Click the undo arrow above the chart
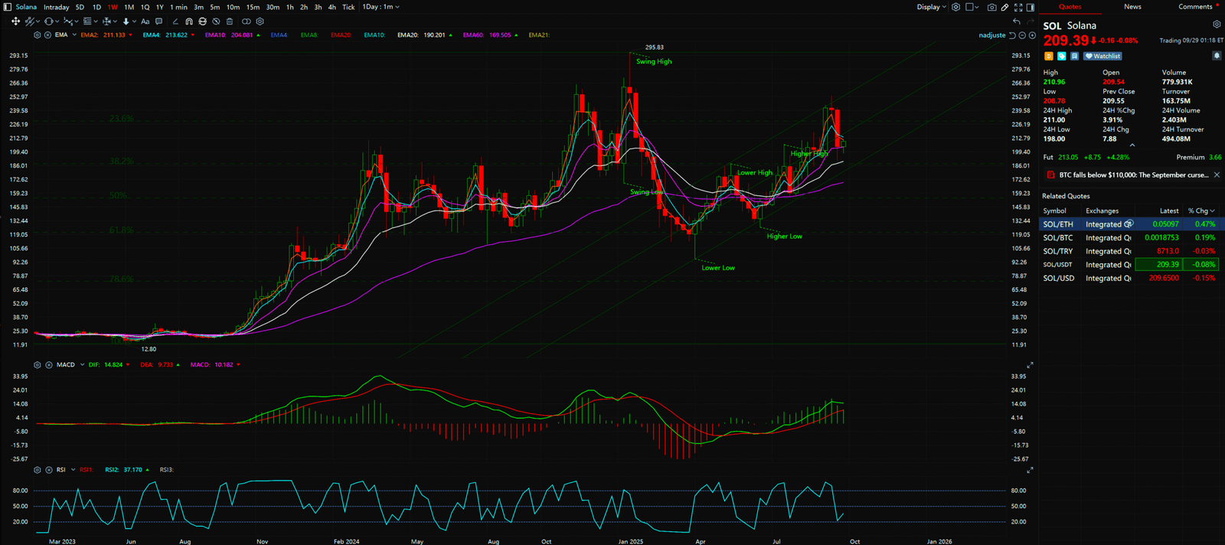1225x545 pixels. 1017,21
